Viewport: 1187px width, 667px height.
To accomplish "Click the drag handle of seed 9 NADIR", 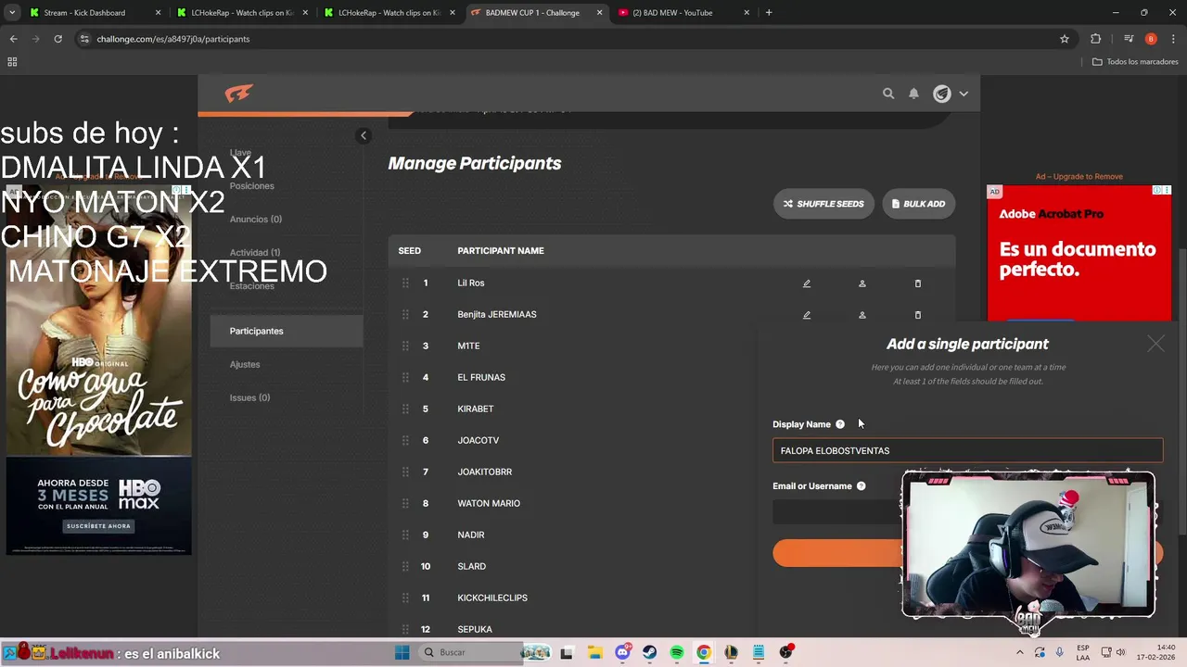I will [x=405, y=535].
